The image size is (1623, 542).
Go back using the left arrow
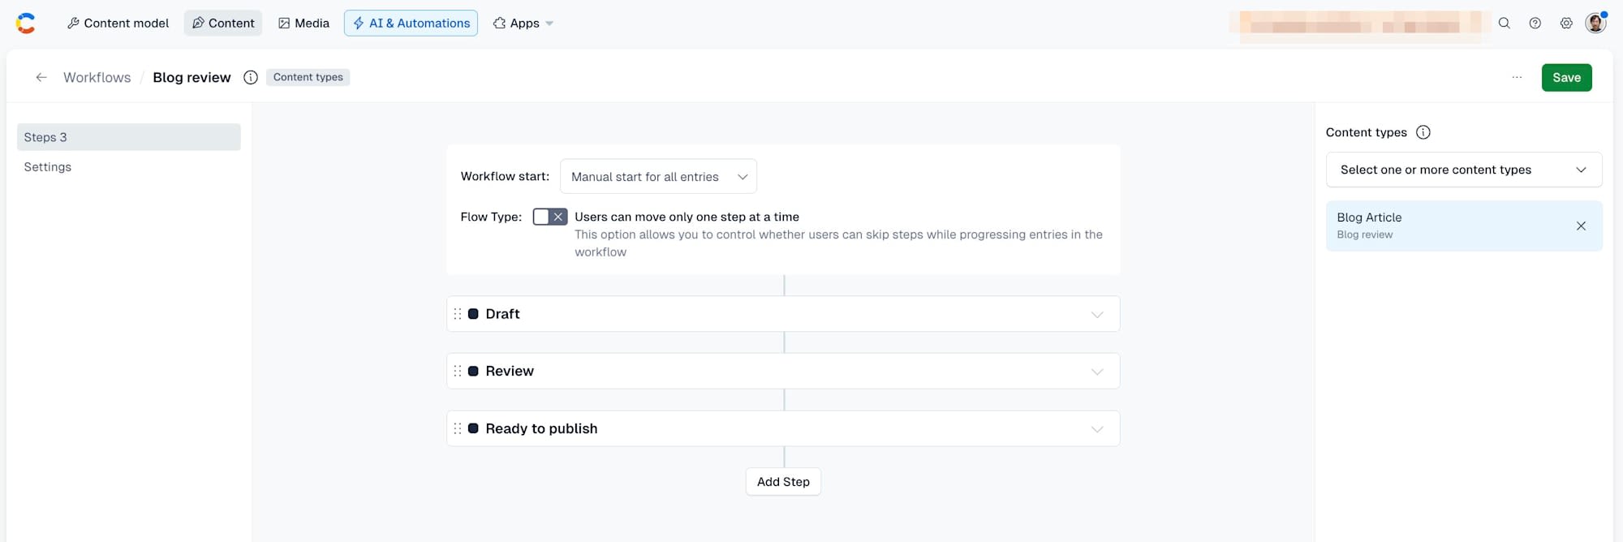41,77
